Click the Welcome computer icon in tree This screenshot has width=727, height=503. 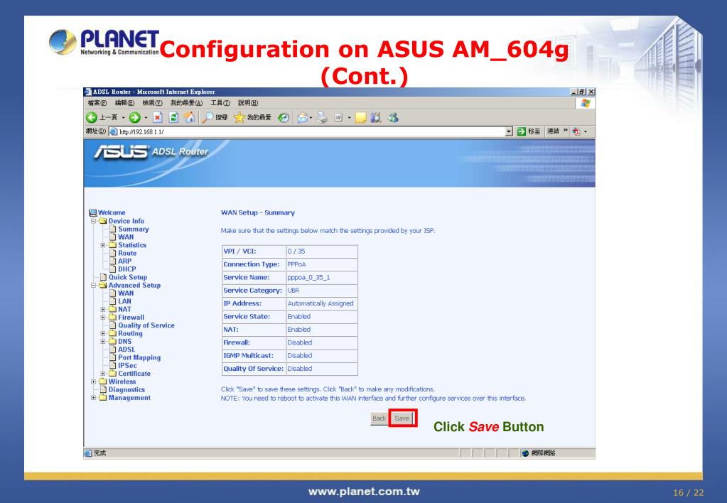click(92, 213)
